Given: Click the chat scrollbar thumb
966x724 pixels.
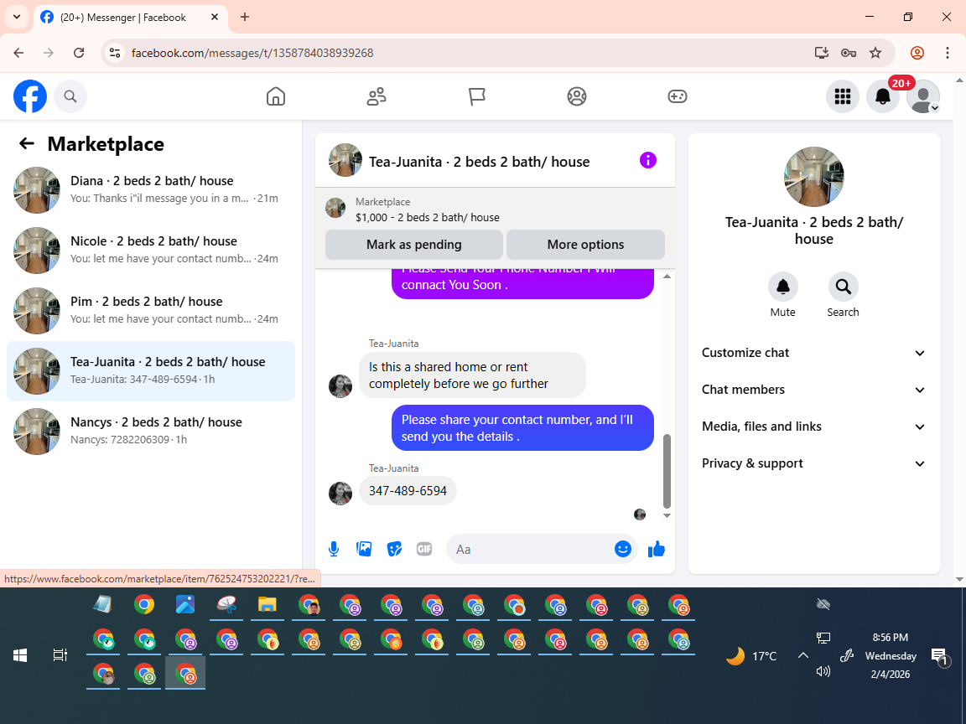Looking at the screenshot, I should [x=667, y=471].
